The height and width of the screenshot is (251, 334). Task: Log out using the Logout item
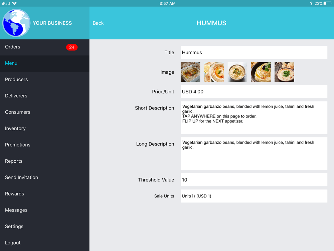45,243
